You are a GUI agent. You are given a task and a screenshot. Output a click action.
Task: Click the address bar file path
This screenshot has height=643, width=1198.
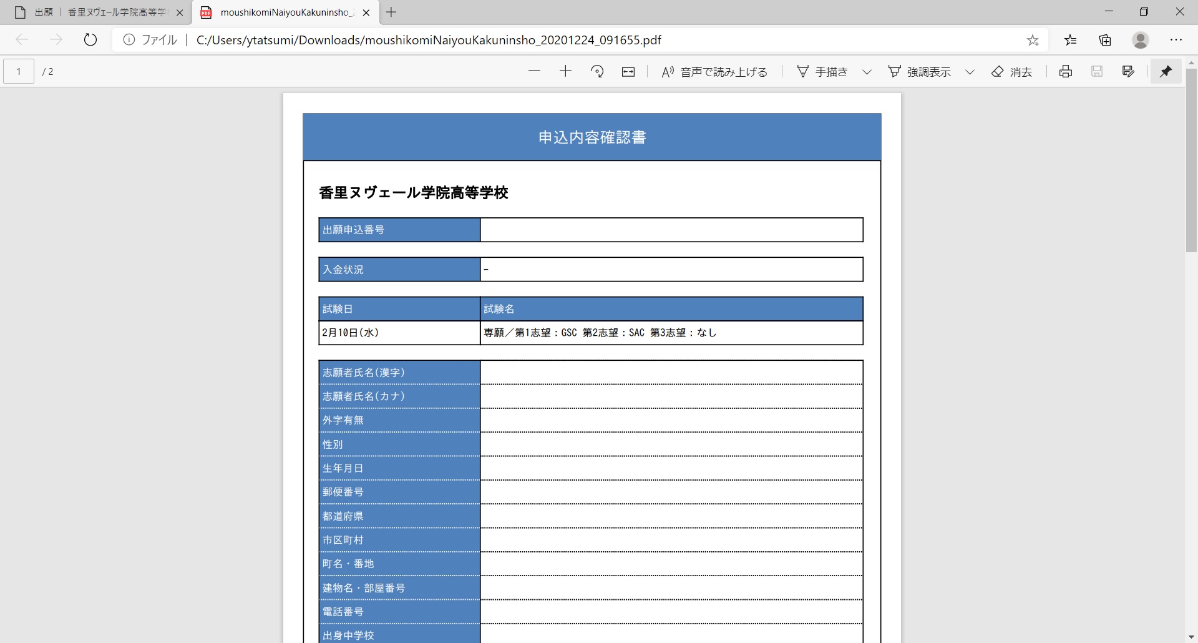[x=429, y=40]
